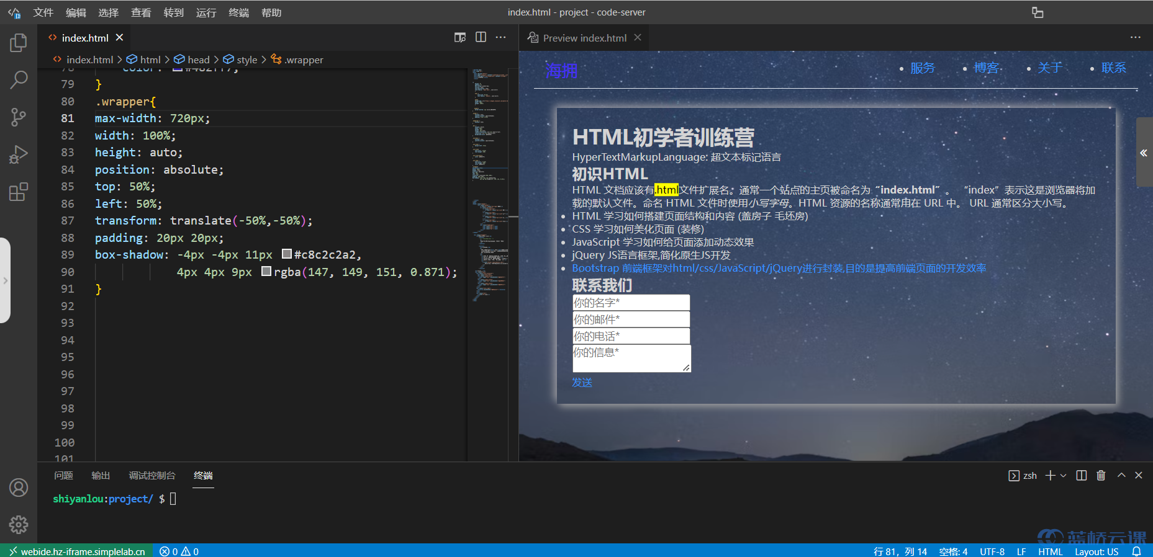
Task: Open the Run and Debug view
Action: pyautogui.click(x=19, y=154)
